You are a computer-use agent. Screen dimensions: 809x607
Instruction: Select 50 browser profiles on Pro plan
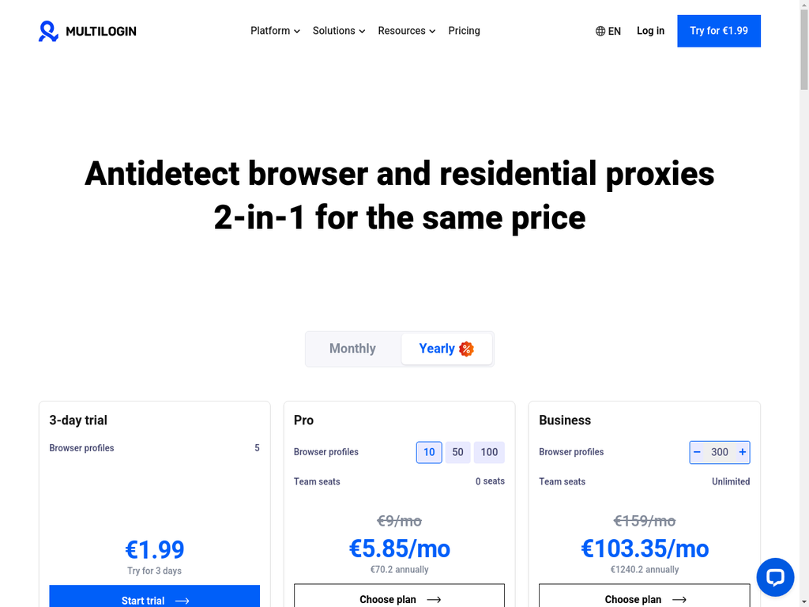(x=457, y=452)
